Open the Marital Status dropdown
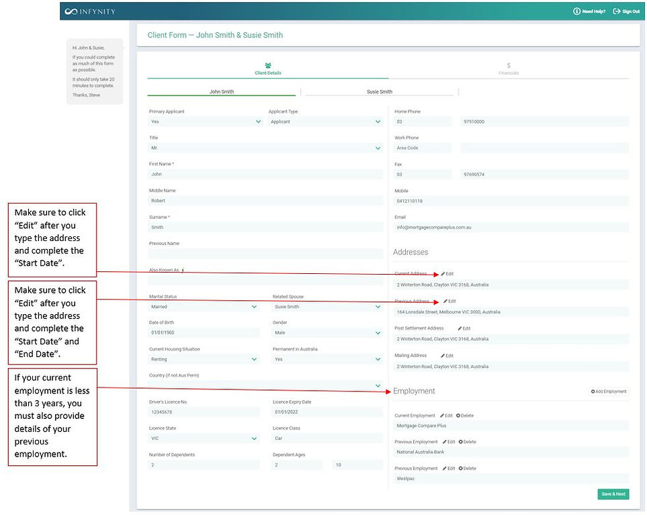The width and height of the screenshot is (647, 515). click(255, 307)
